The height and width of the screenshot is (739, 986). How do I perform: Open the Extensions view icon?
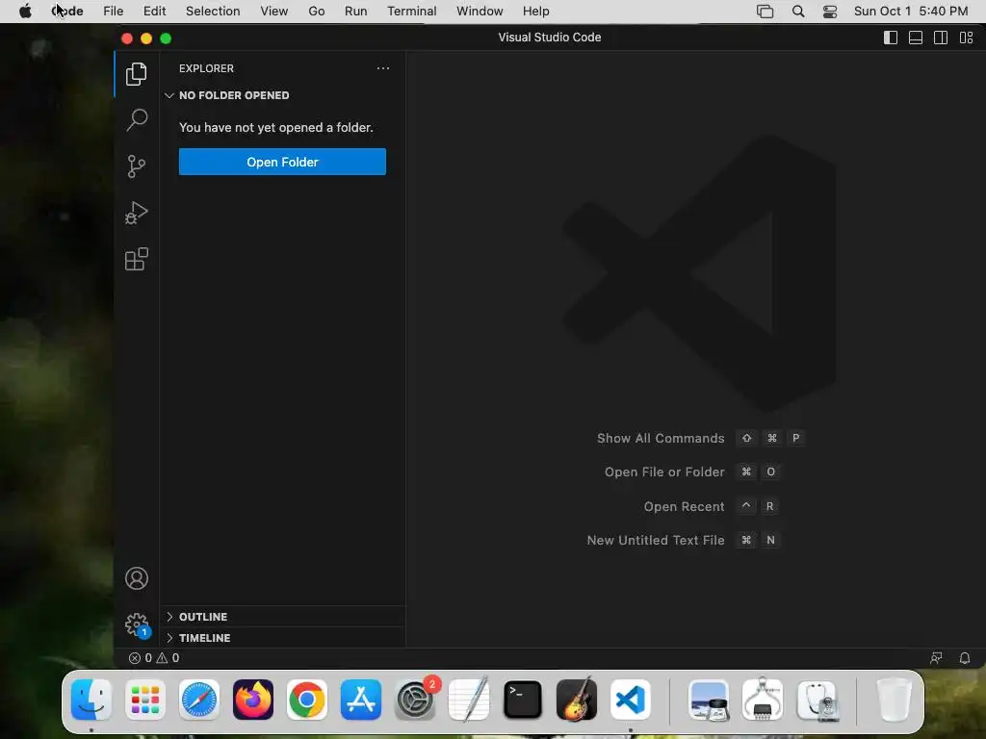pyautogui.click(x=137, y=259)
